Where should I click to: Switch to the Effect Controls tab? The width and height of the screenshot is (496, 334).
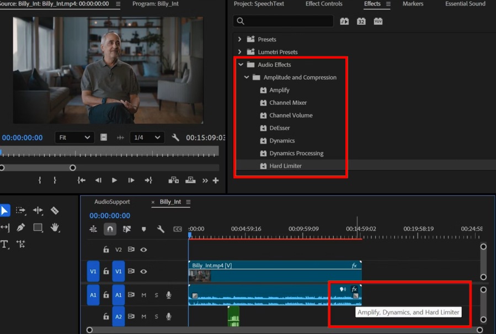[324, 4]
